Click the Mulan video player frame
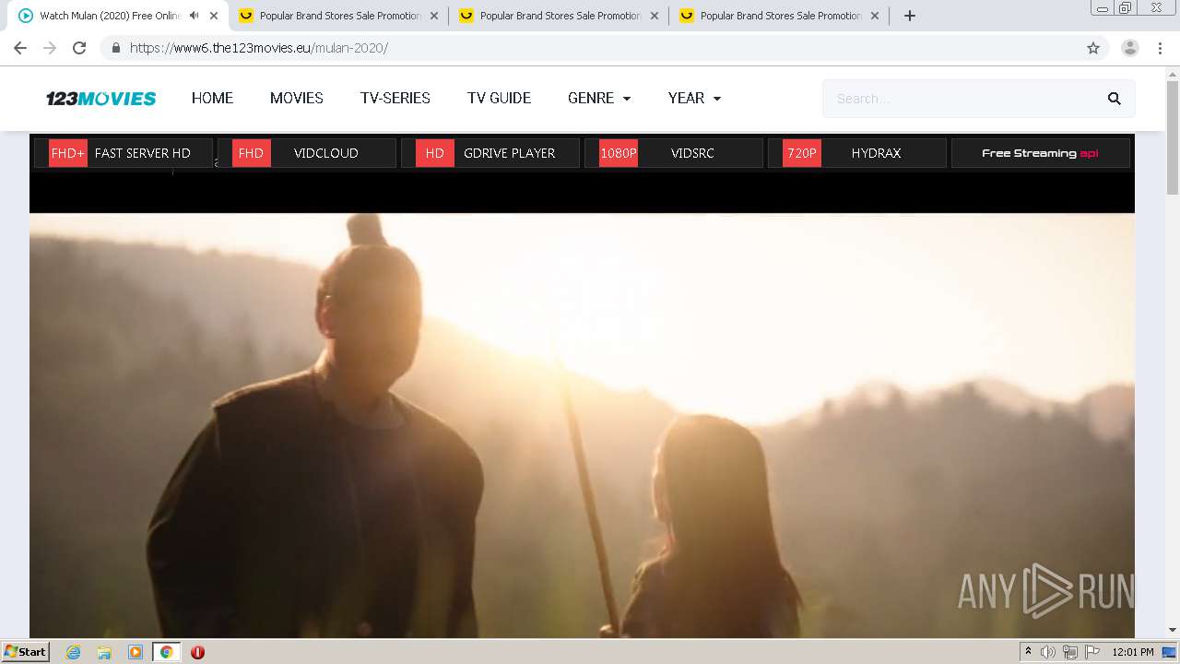 [582, 424]
